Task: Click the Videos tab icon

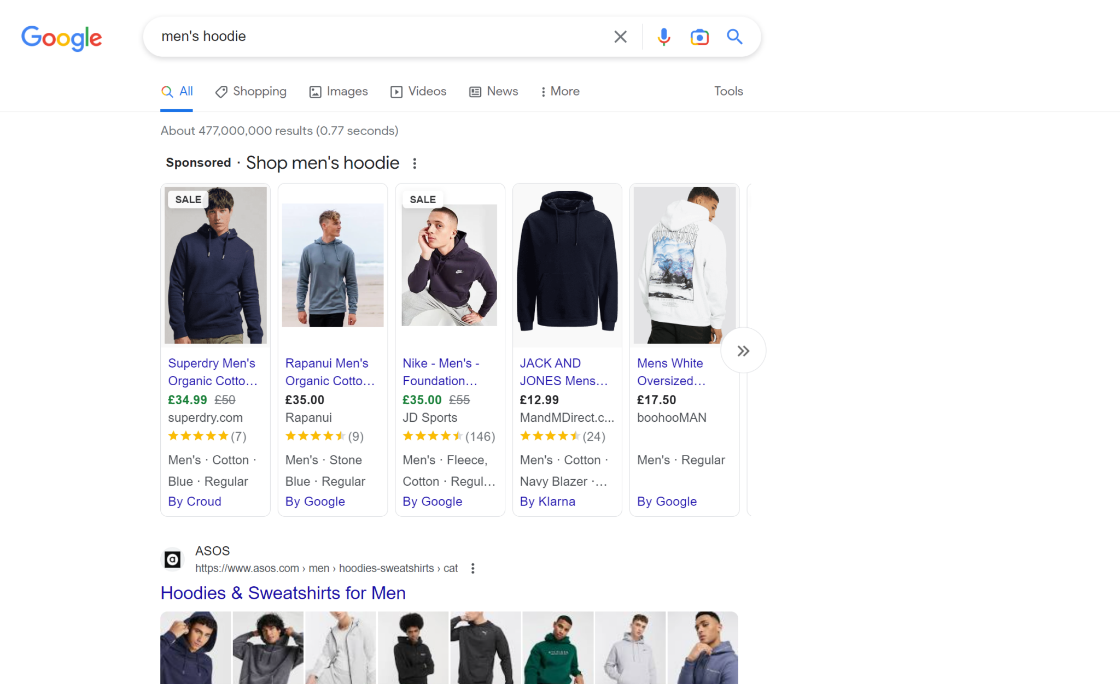Action: tap(396, 91)
